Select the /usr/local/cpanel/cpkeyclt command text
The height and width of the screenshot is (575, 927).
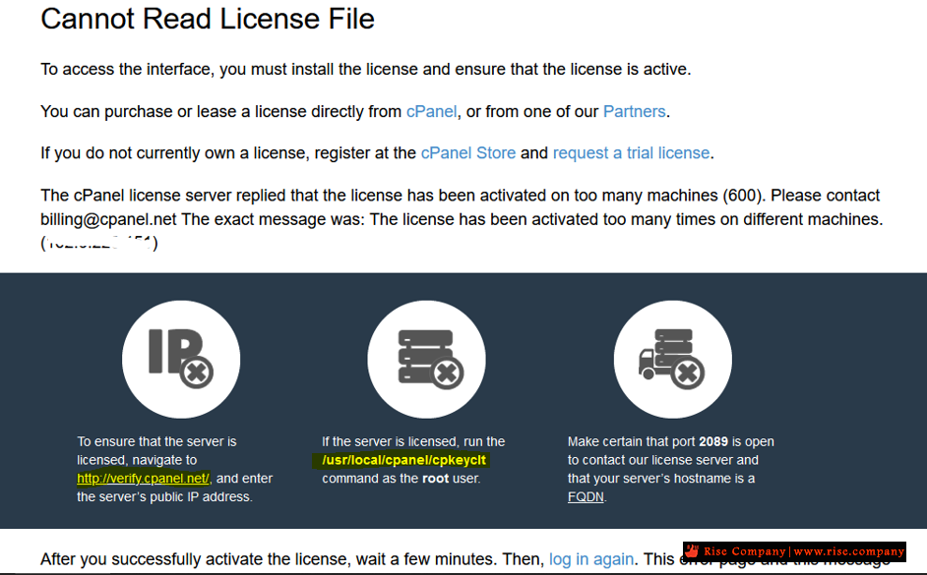pos(403,460)
